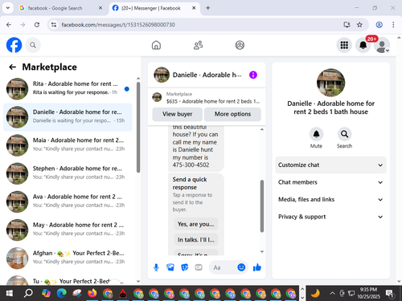Click the browser back arrow

click(9, 25)
